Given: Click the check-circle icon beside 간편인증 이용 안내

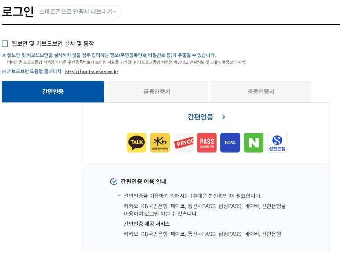Looking at the screenshot, I should click(114, 181).
